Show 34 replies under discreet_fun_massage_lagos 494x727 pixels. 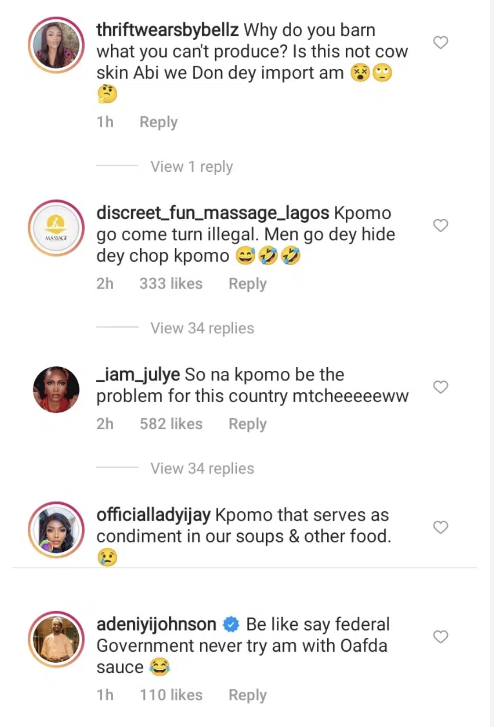(x=201, y=328)
